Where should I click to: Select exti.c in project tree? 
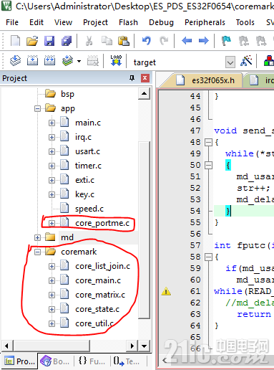pyautogui.click(x=84, y=180)
